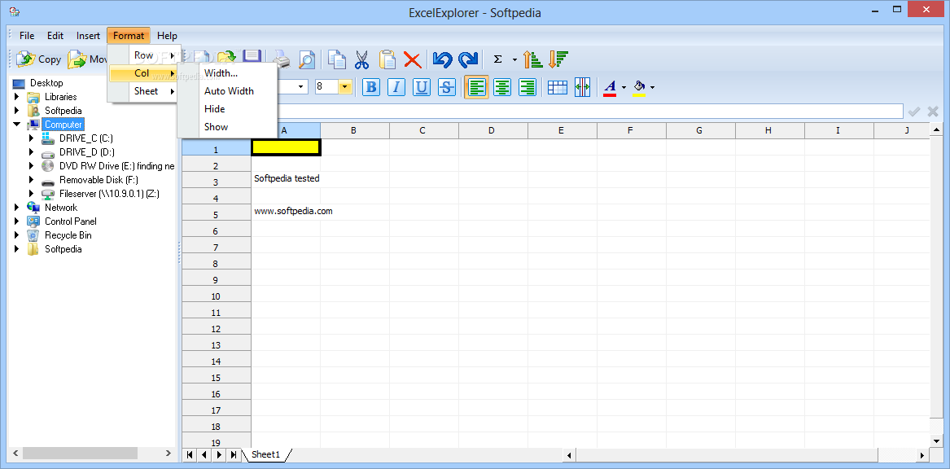The height and width of the screenshot is (469, 950).
Task: Open the Insert menu
Action: [x=88, y=36]
